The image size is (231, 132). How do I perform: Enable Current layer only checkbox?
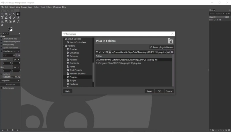(1, 39)
